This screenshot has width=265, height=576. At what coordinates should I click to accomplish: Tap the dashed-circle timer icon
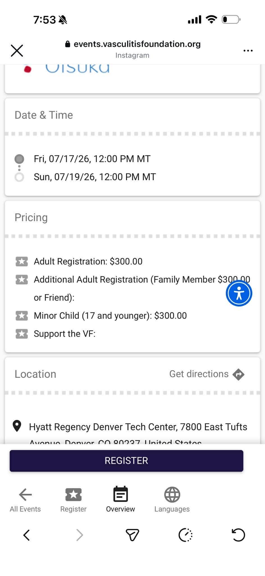pyautogui.click(x=185, y=535)
